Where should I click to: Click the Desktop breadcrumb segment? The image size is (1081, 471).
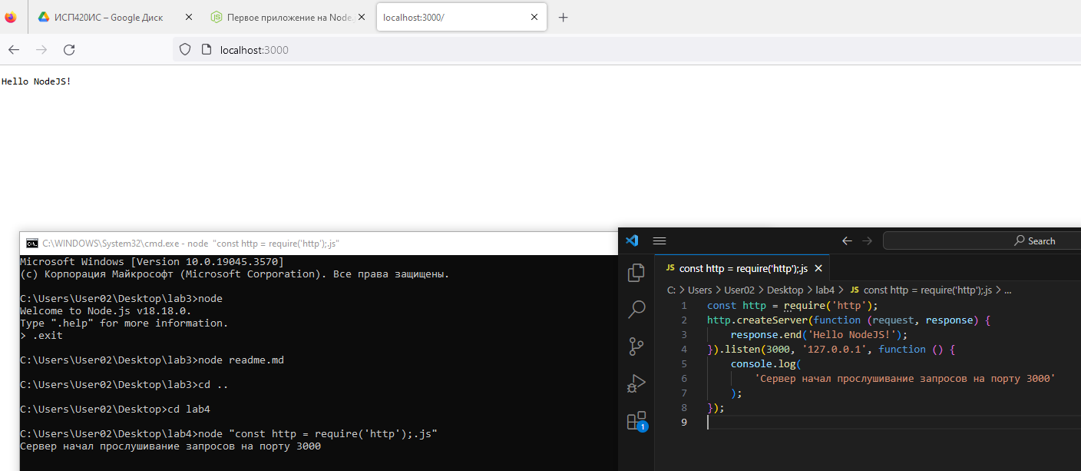[785, 290]
